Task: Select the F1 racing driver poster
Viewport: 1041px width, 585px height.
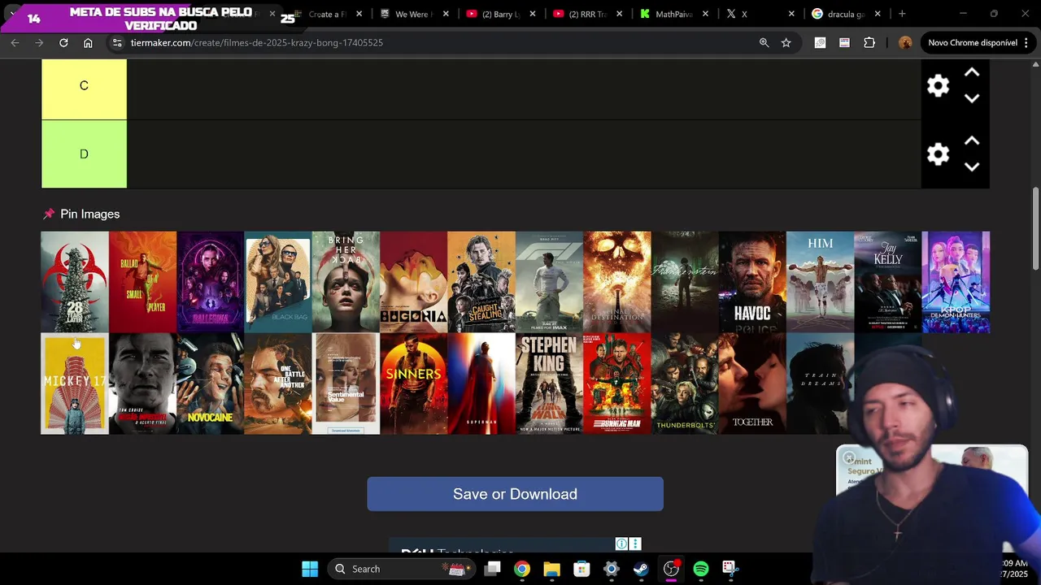Action: click(x=549, y=282)
